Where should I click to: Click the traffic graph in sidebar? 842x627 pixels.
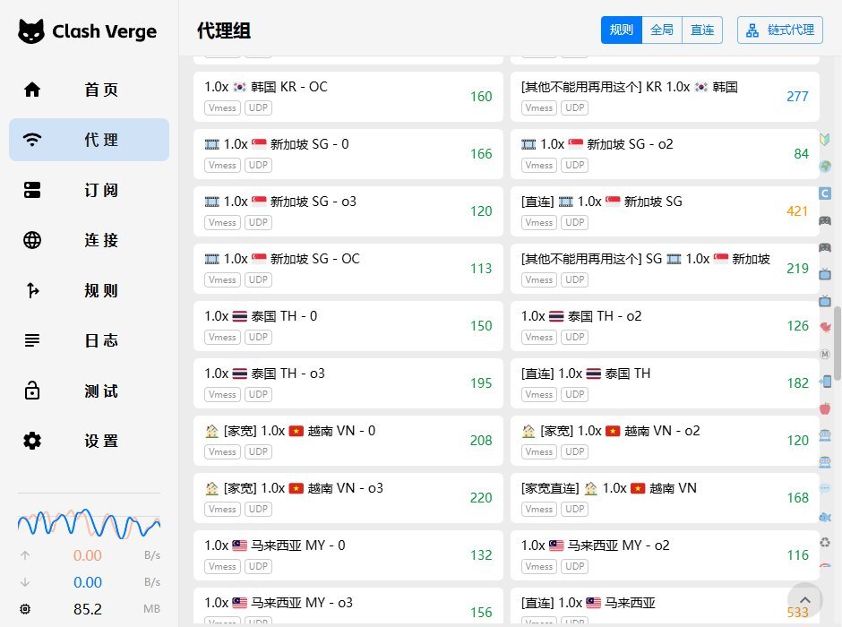click(x=90, y=523)
